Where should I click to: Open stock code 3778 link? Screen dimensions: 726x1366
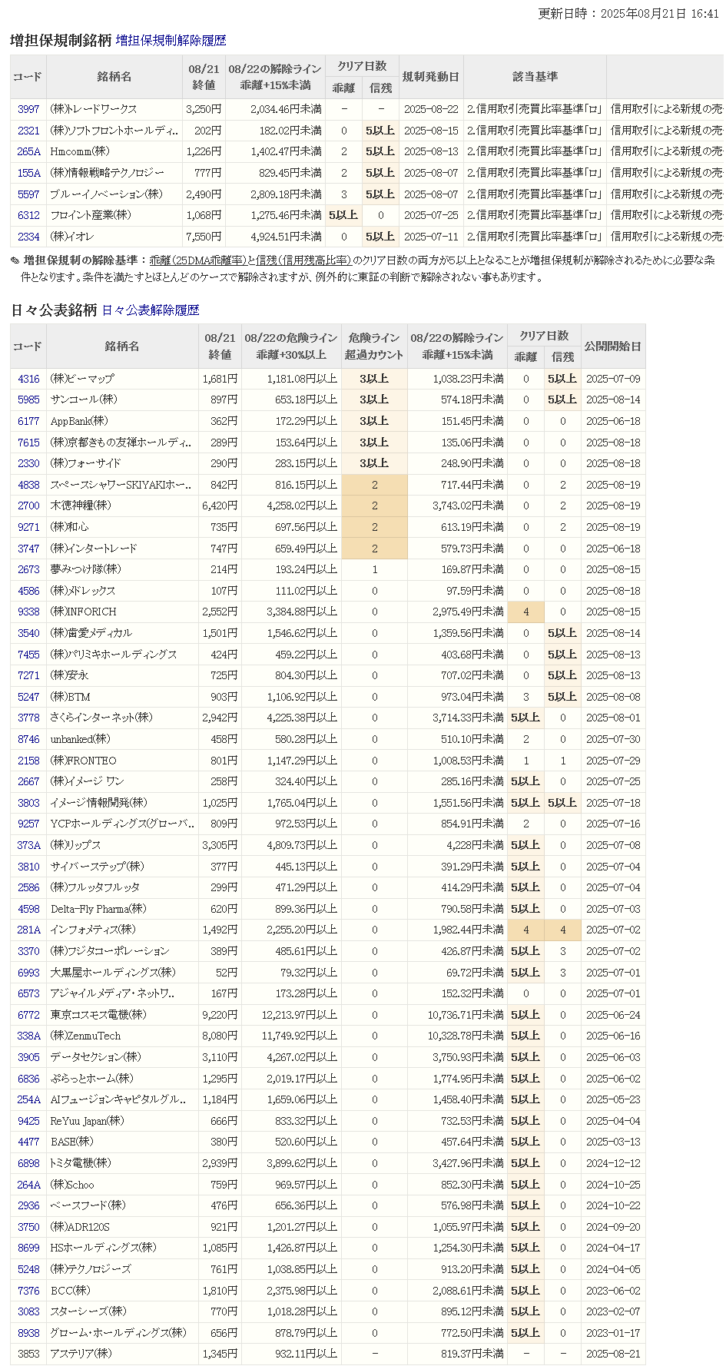tap(28, 718)
